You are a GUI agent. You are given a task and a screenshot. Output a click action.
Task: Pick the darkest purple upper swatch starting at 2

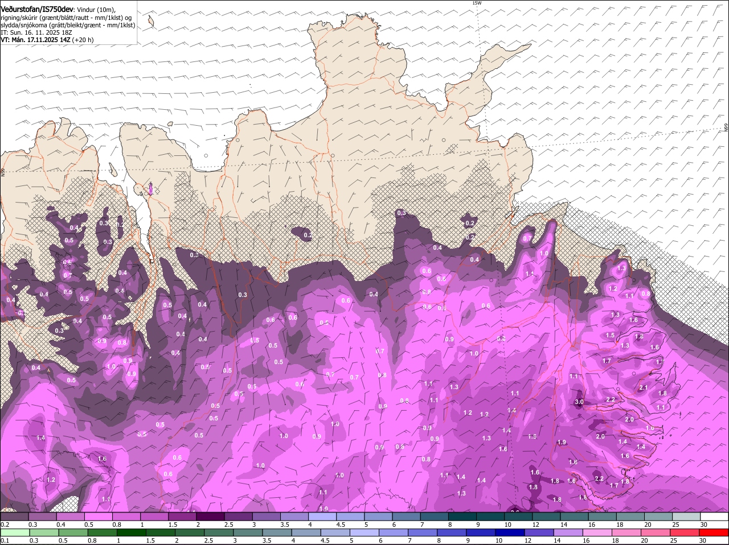click(x=210, y=517)
